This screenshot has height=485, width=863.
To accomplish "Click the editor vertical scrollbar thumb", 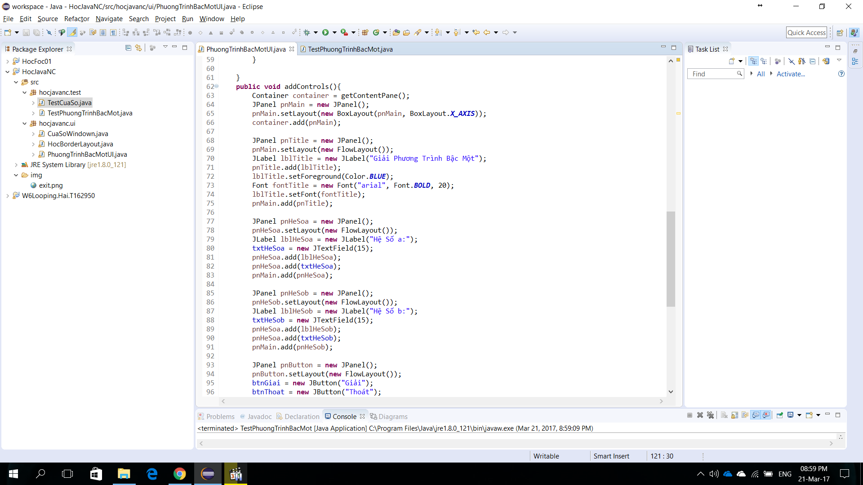I will (671, 259).
